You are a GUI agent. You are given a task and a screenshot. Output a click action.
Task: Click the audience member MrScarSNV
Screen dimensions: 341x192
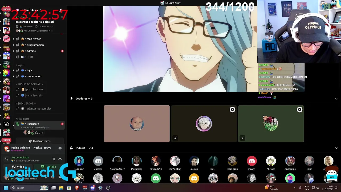pos(156,163)
